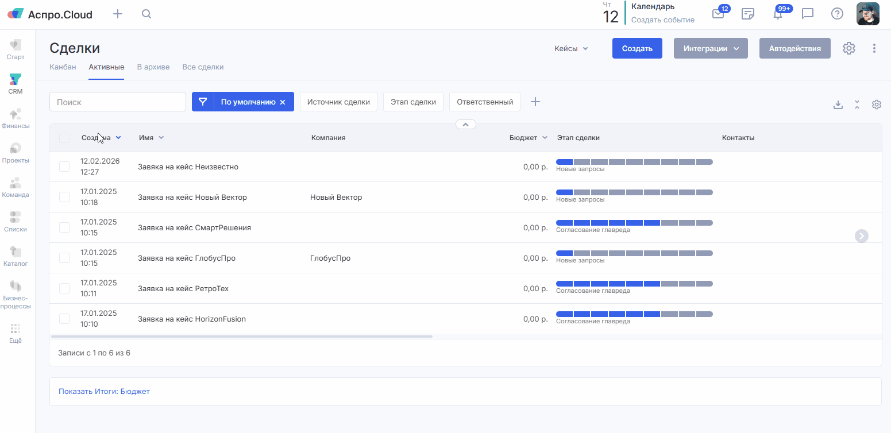
Task: Open the help question mark icon
Action: tap(837, 14)
